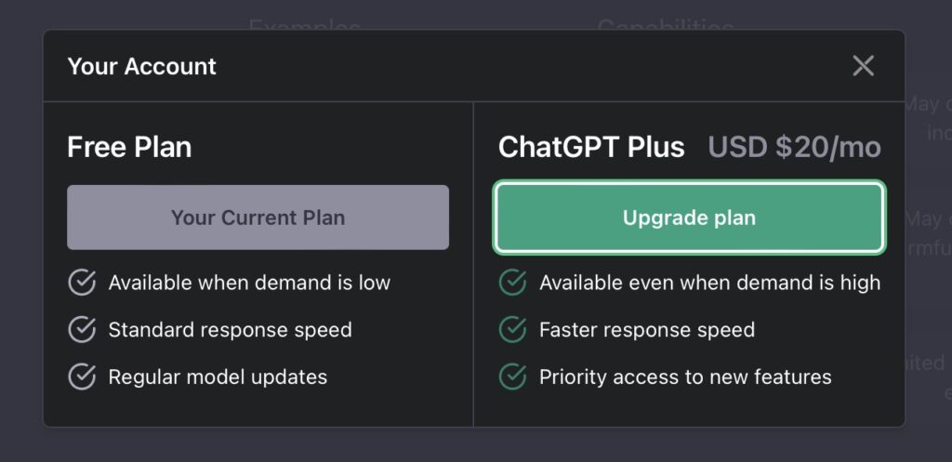The height and width of the screenshot is (462, 952).
Task: Click checkmark icon beside Available when demand is low
Action: [82, 283]
